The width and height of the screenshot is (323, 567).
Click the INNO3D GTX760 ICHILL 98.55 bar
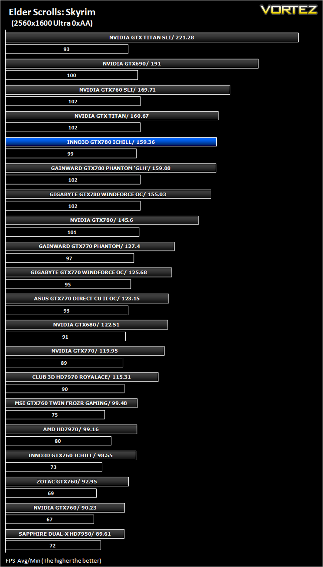coord(71,455)
